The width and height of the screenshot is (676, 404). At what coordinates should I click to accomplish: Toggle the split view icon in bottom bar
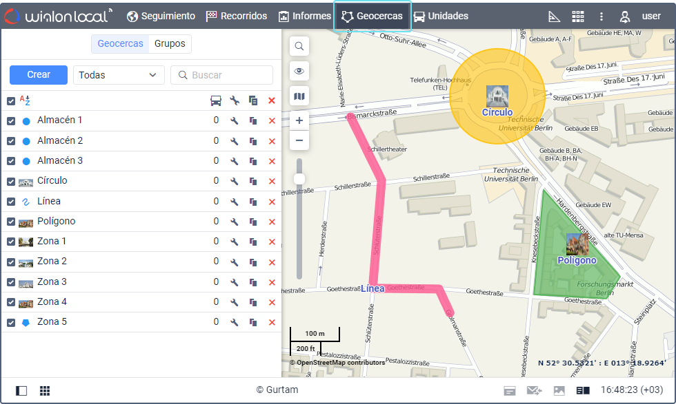(583, 391)
